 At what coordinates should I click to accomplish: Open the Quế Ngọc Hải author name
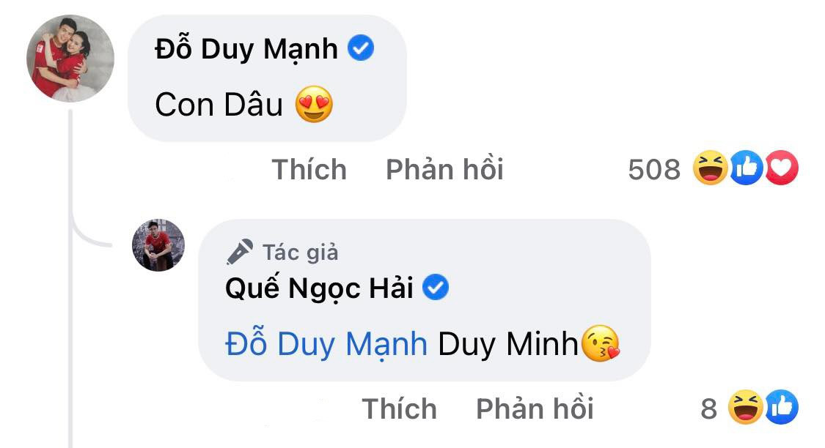pos(320,288)
